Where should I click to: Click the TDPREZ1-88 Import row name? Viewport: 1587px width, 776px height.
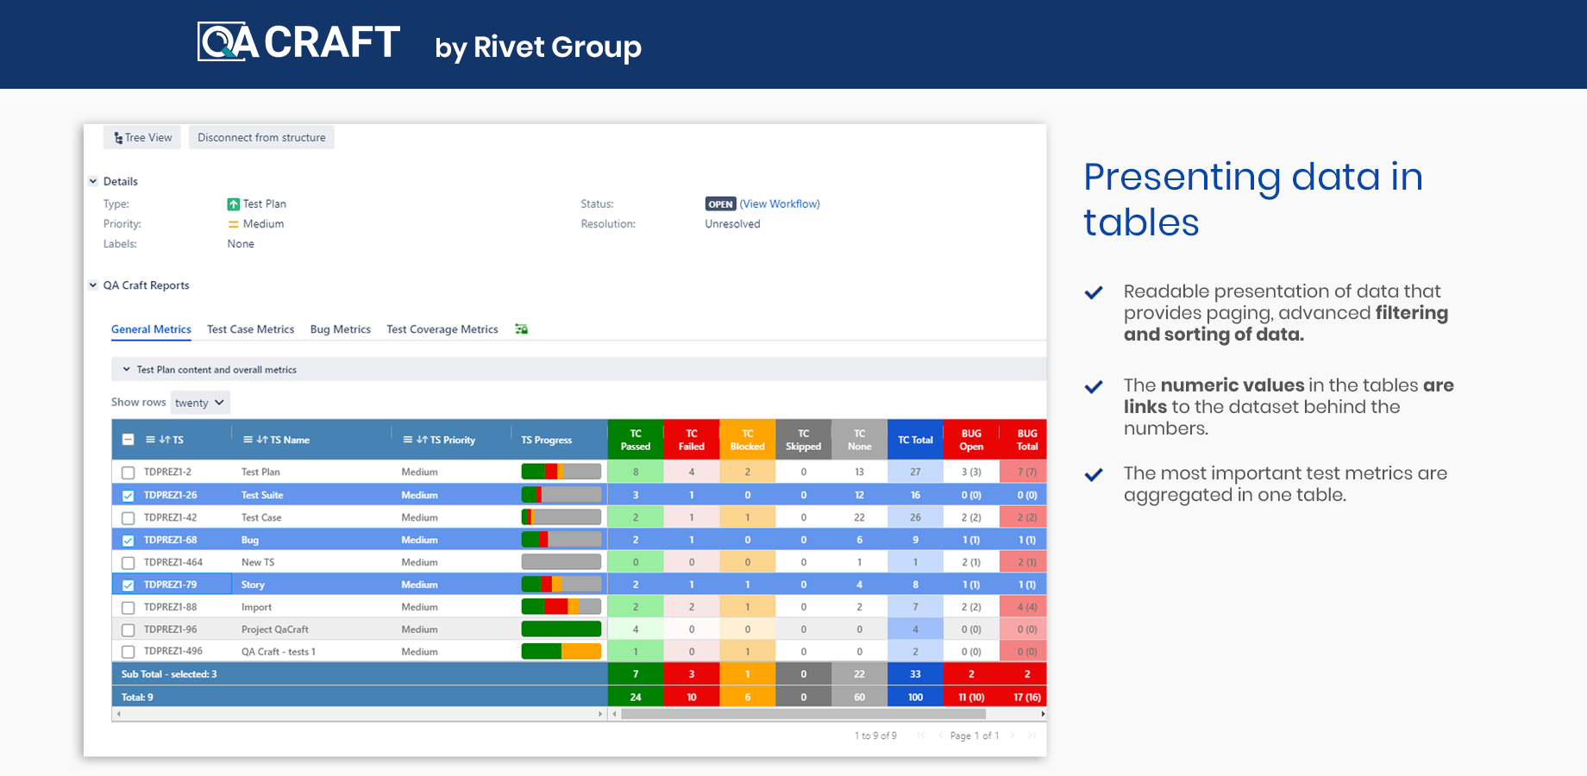pyautogui.click(x=256, y=607)
